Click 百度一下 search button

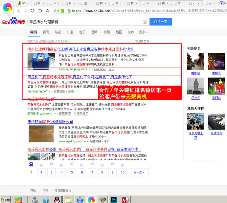click(161, 22)
